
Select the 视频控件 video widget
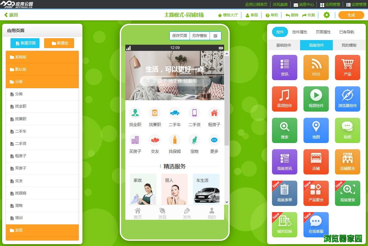tap(316, 99)
